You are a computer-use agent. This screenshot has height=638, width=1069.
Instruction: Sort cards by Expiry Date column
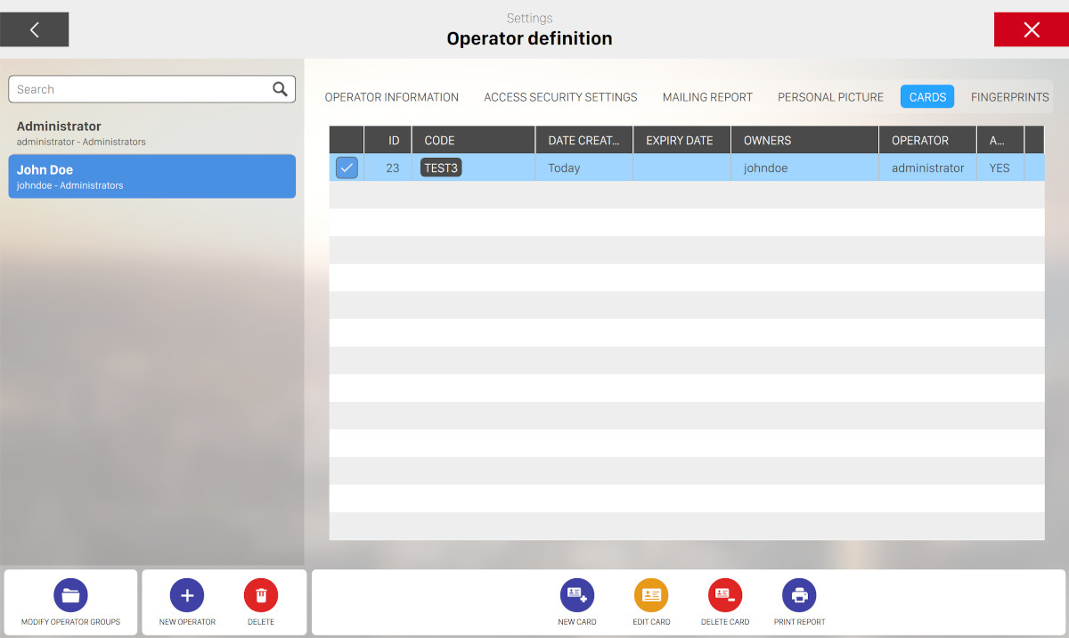point(681,140)
